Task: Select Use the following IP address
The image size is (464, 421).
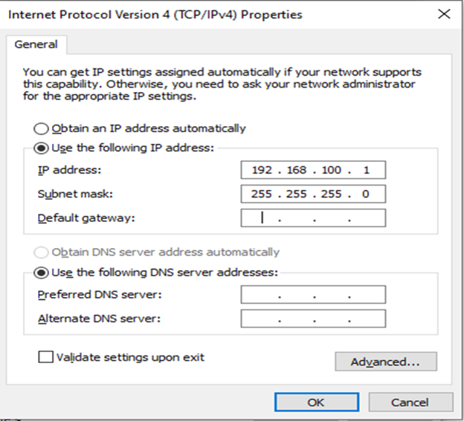Action: 42,148
